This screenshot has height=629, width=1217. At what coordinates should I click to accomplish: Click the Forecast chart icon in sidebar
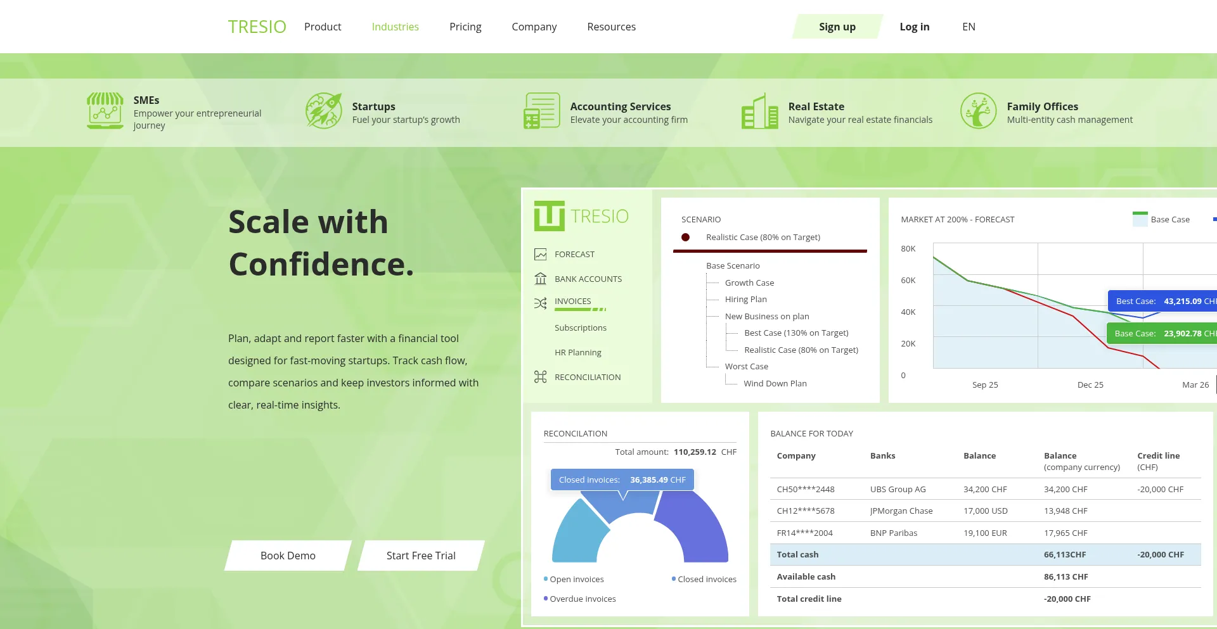[541, 255]
